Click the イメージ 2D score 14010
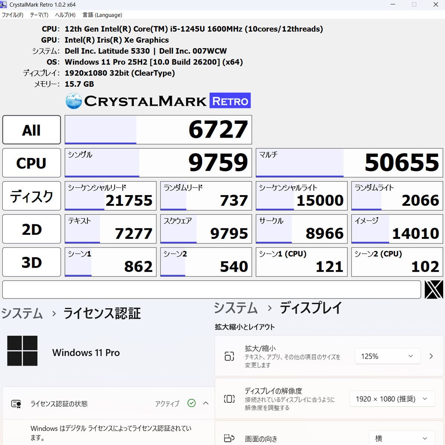Image resolution: width=445 pixels, height=445 pixels. [397, 229]
